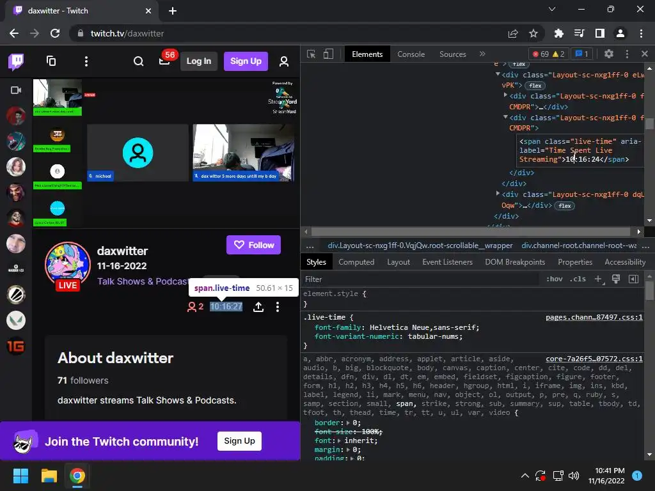Switch to the Sources tab
Viewport: 655px width, 491px height.
tap(452, 54)
